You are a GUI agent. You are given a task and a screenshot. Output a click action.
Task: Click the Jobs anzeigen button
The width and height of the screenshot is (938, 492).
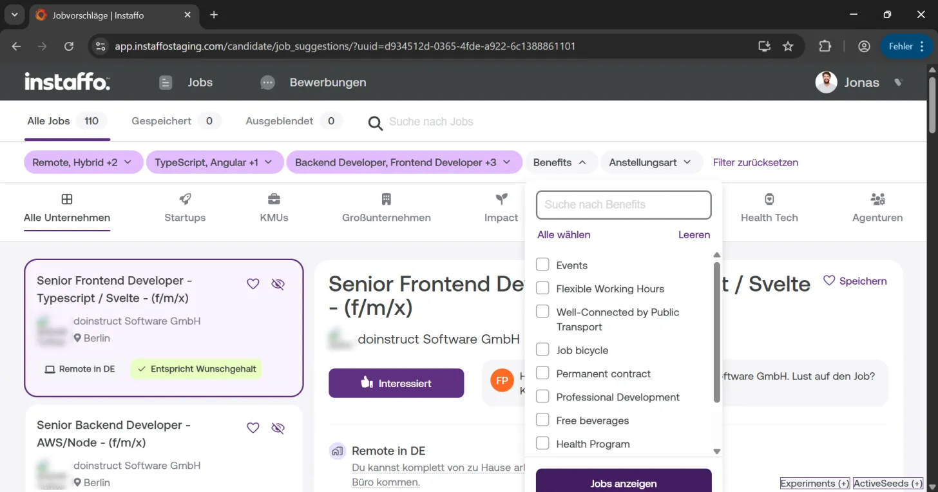pos(624,480)
